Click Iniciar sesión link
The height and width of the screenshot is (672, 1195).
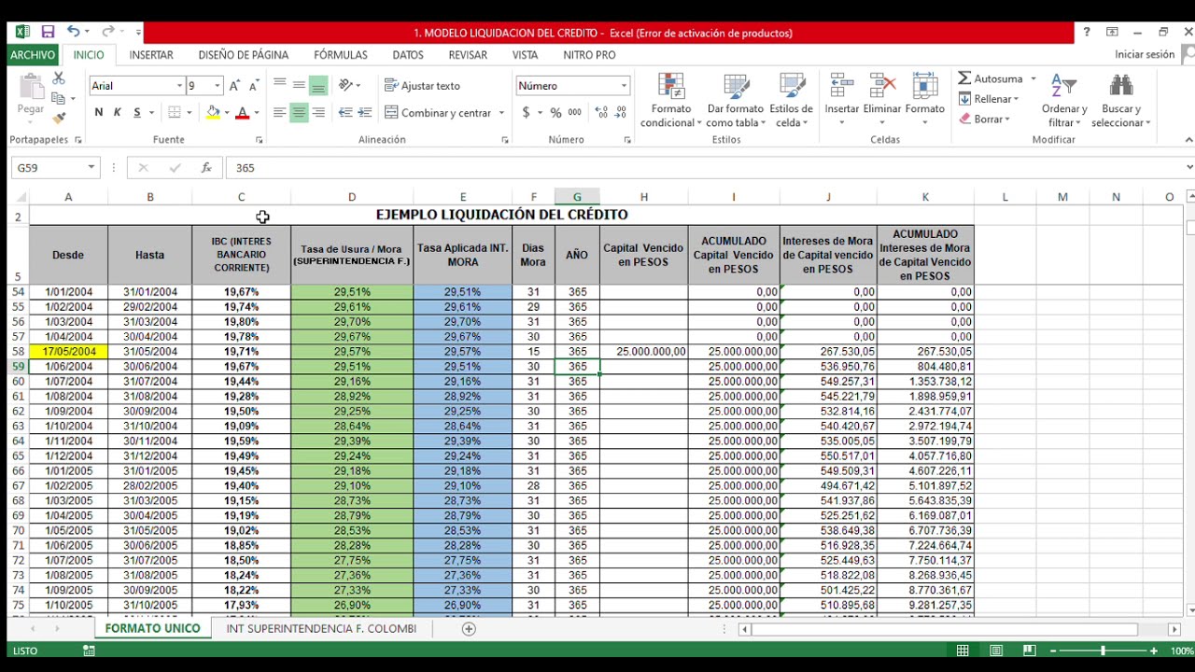[x=1144, y=55]
